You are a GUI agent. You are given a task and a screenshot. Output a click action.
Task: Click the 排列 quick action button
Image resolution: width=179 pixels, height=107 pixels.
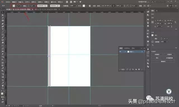pyautogui.click(x=157, y=58)
